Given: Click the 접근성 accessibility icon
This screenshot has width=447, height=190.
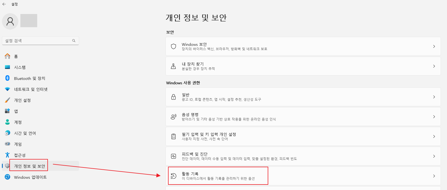Looking at the screenshot, I should tap(7, 155).
